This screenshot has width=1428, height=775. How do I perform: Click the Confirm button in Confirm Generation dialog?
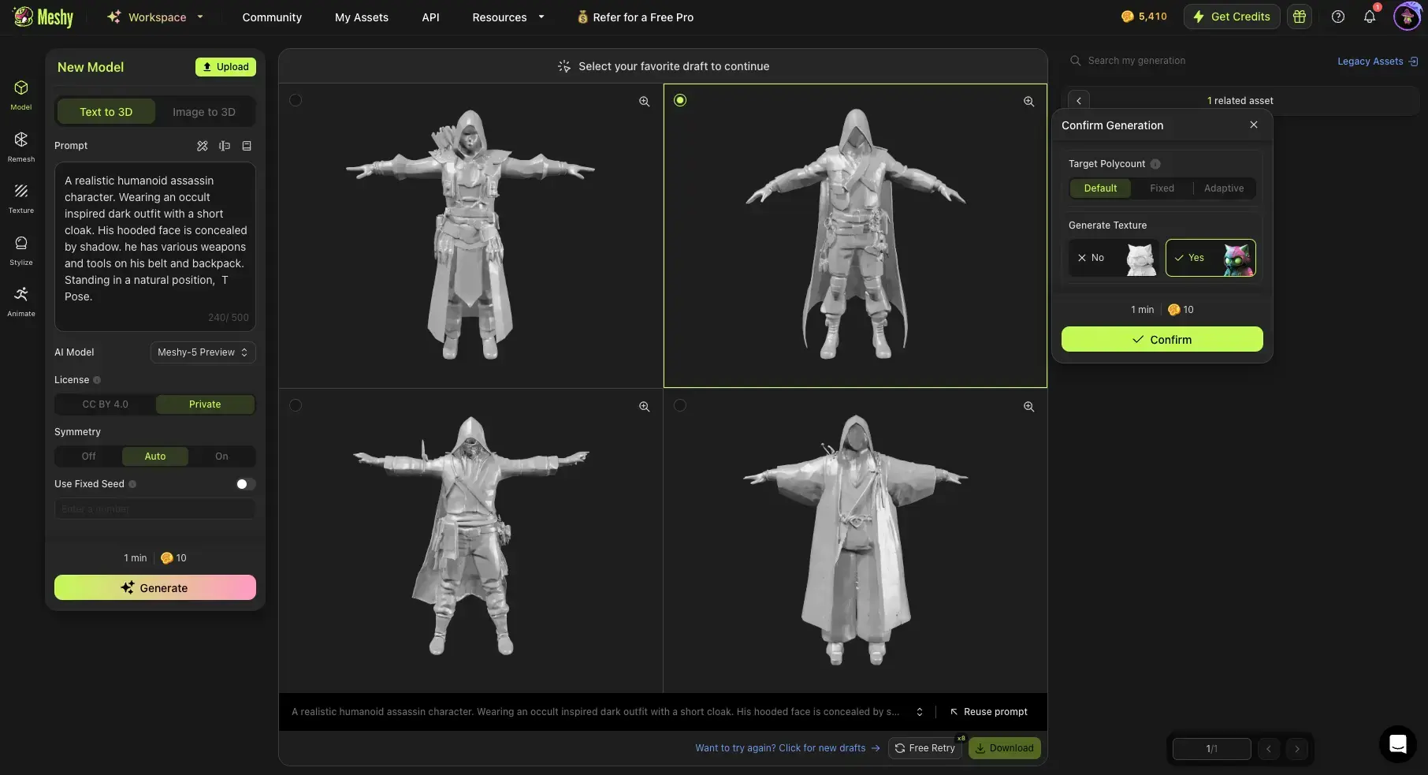[x=1162, y=339]
